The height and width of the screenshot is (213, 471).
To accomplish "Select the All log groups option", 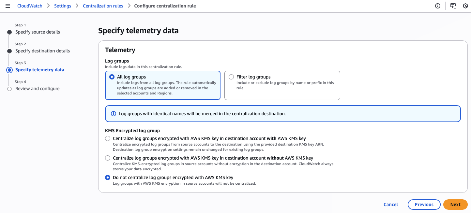I will pyautogui.click(x=112, y=77).
